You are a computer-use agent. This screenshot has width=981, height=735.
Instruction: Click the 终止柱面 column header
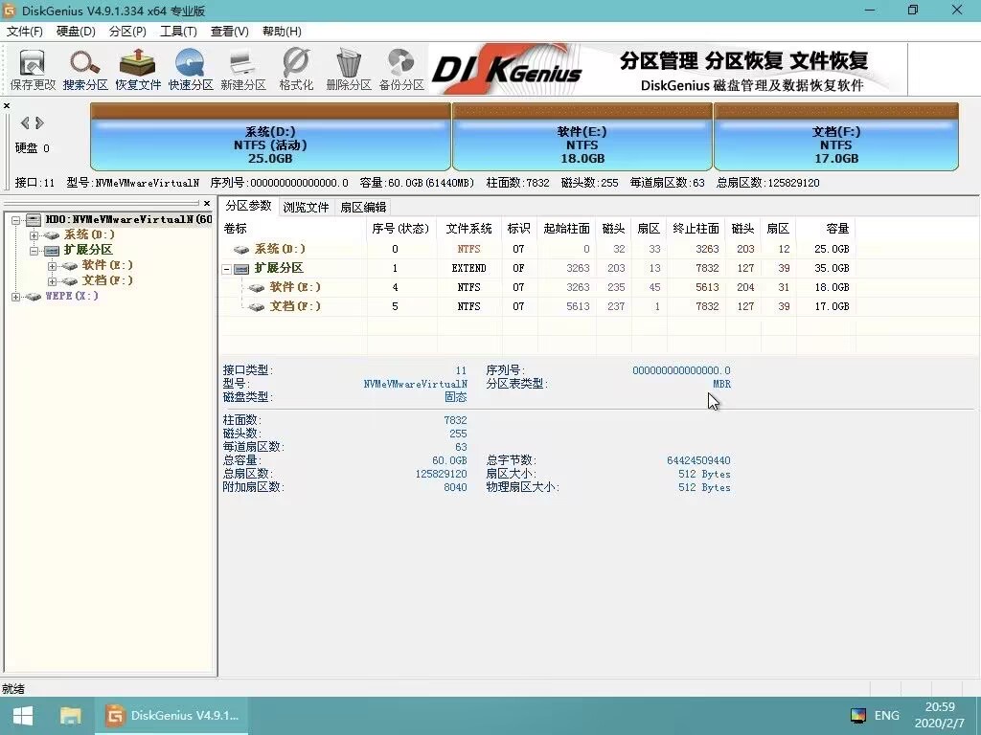click(x=696, y=228)
